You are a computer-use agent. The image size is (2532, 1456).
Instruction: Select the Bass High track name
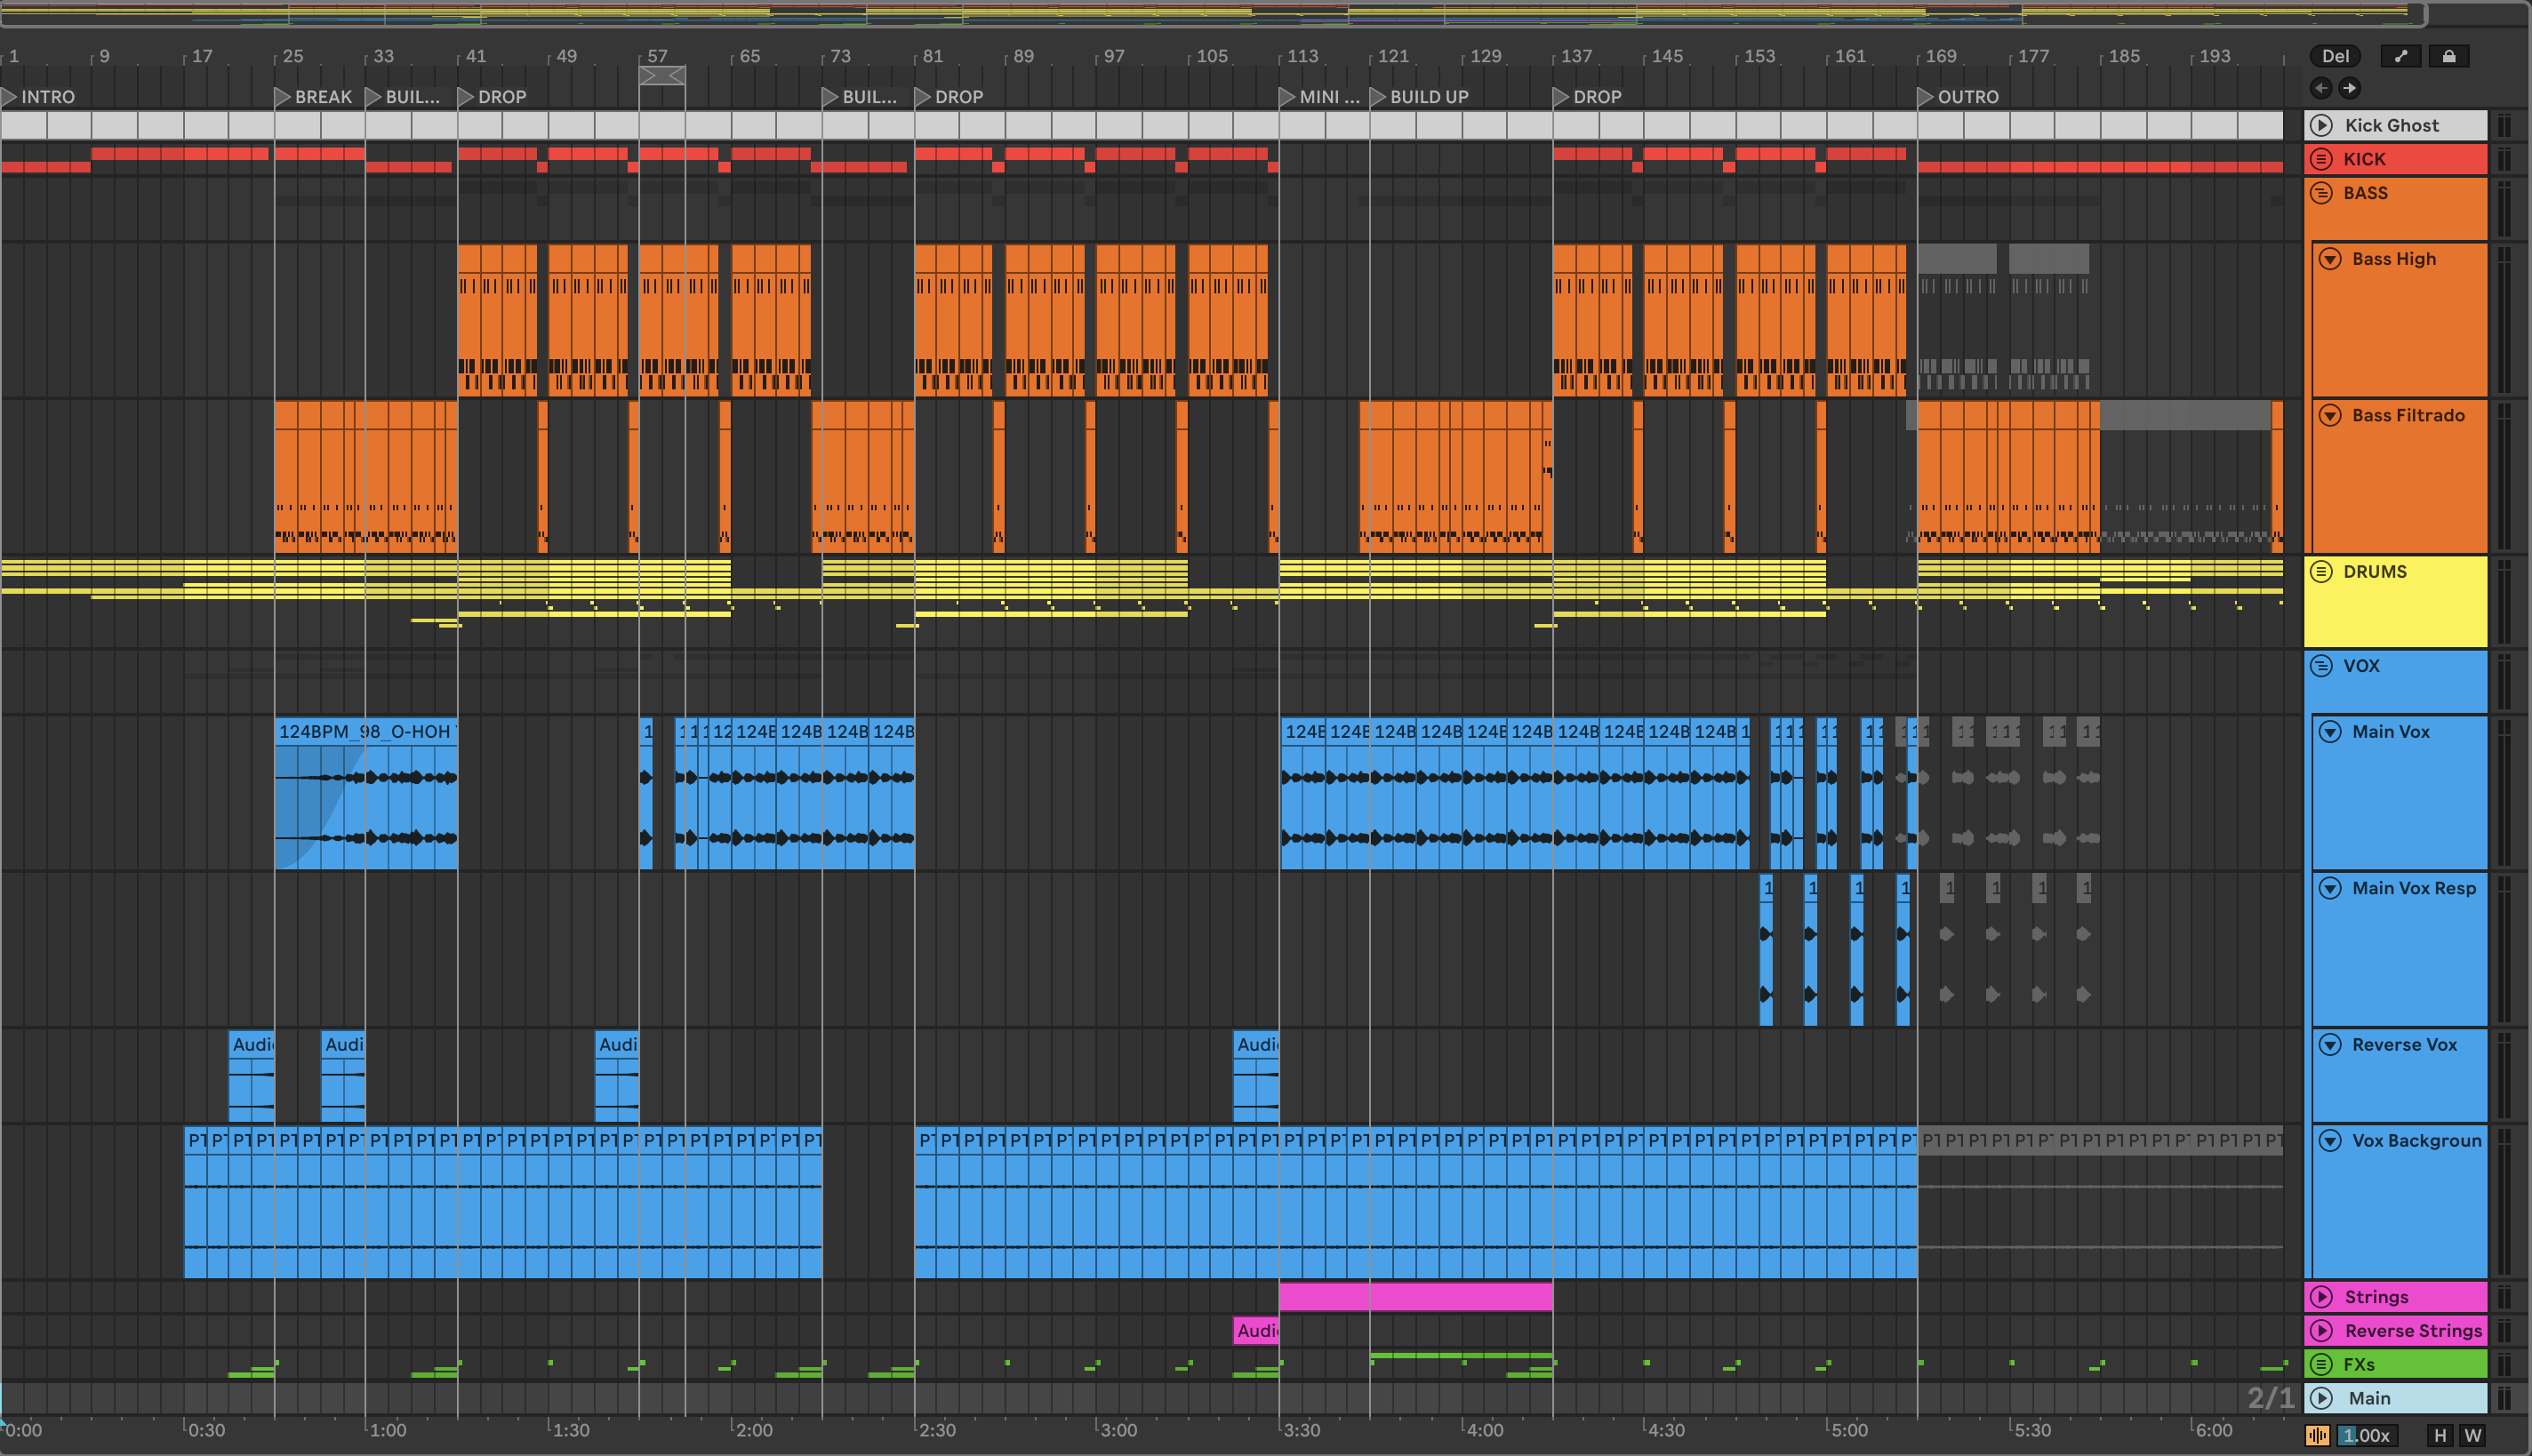click(x=2394, y=259)
